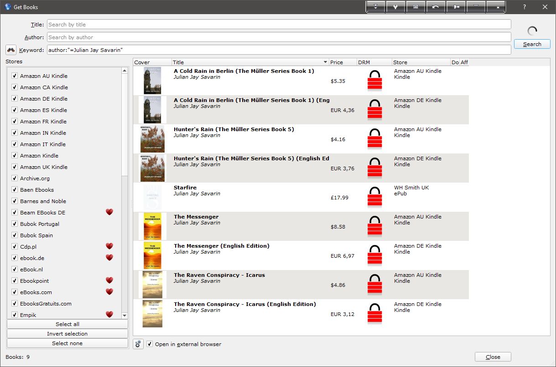The height and width of the screenshot is (367, 556).
Task: Select The Raven Conspiracy - Icarus $4.86 row
Action: (x=301, y=285)
